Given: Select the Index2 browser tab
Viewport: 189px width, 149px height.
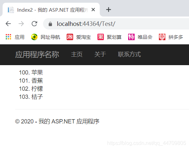Looking at the screenshot, I should click(51, 10).
